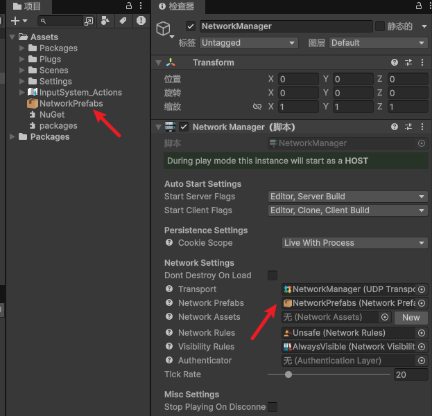The width and height of the screenshot is (432, 416).
Task: Open Transform component more menu
Action: pos(422,62)
